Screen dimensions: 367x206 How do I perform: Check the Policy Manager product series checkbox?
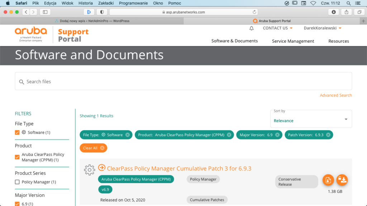pos(17,182)
